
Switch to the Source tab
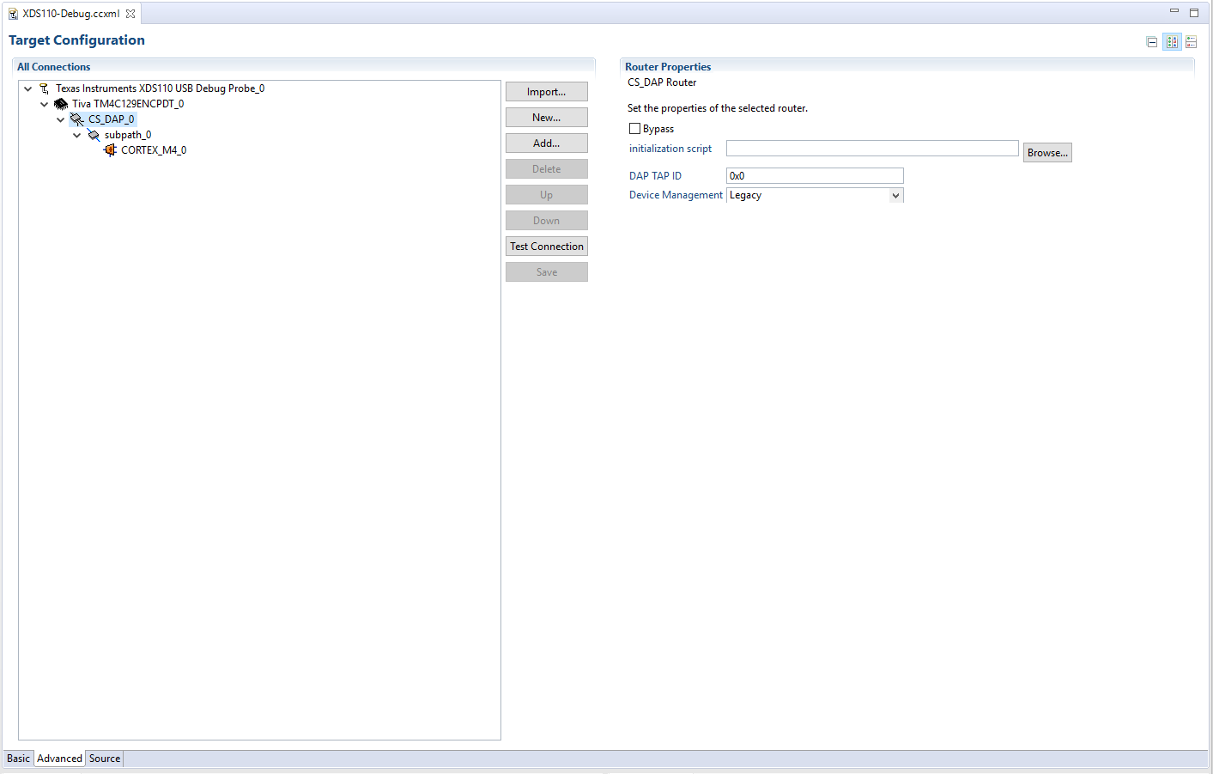[x=105, y=759]
